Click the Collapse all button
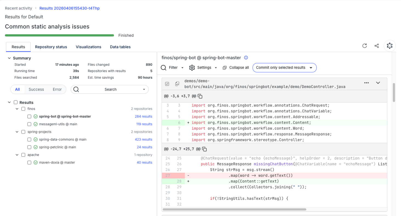The width and height of the screenshot is (401, 216). (236, 68)
